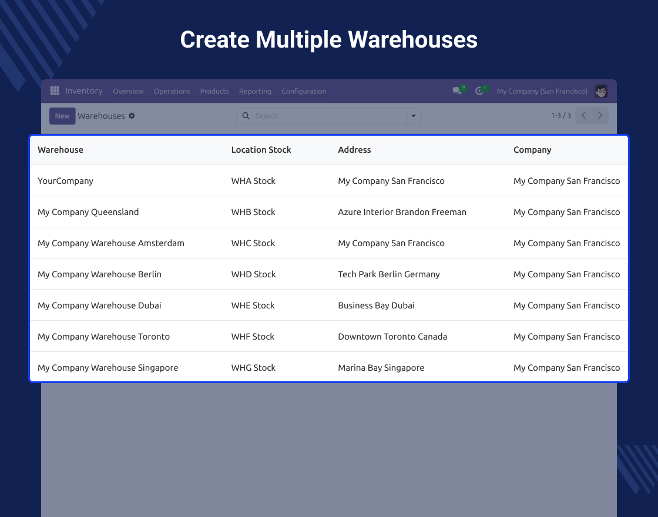Click the search magnifier icon

(246, 116)
